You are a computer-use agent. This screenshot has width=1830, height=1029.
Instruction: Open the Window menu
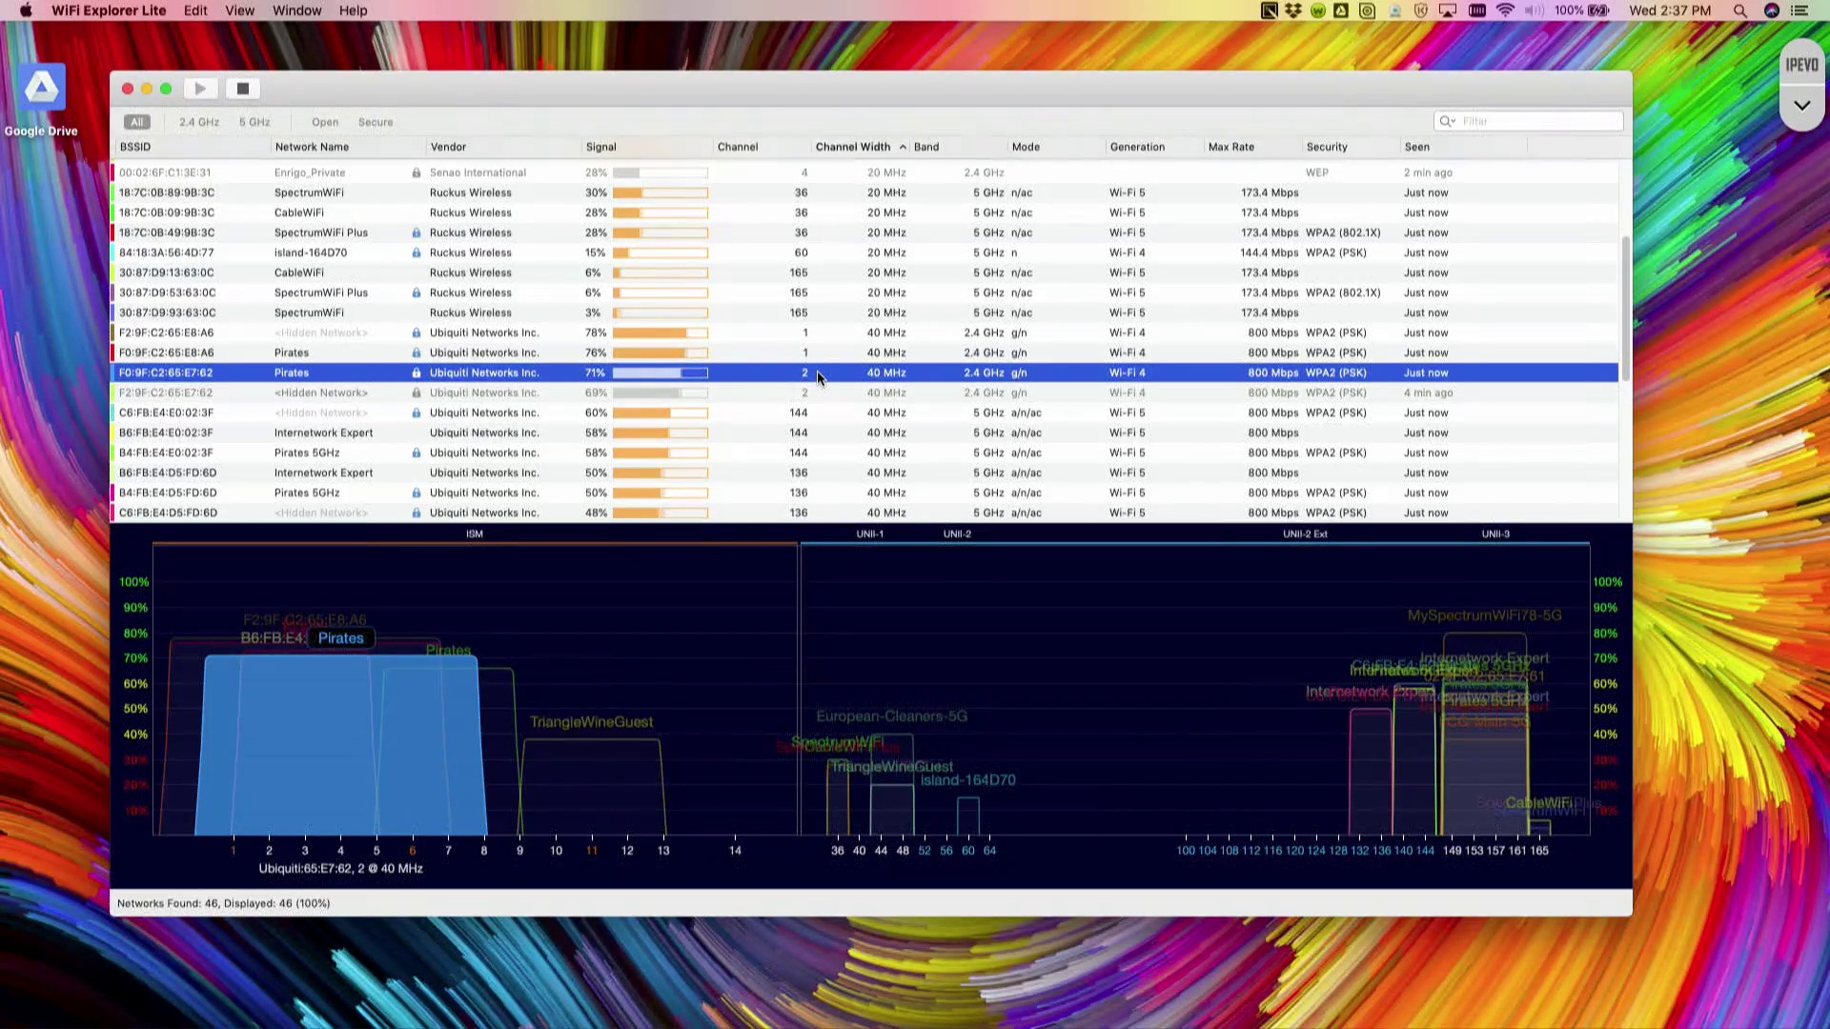click(x=296, y=10)
